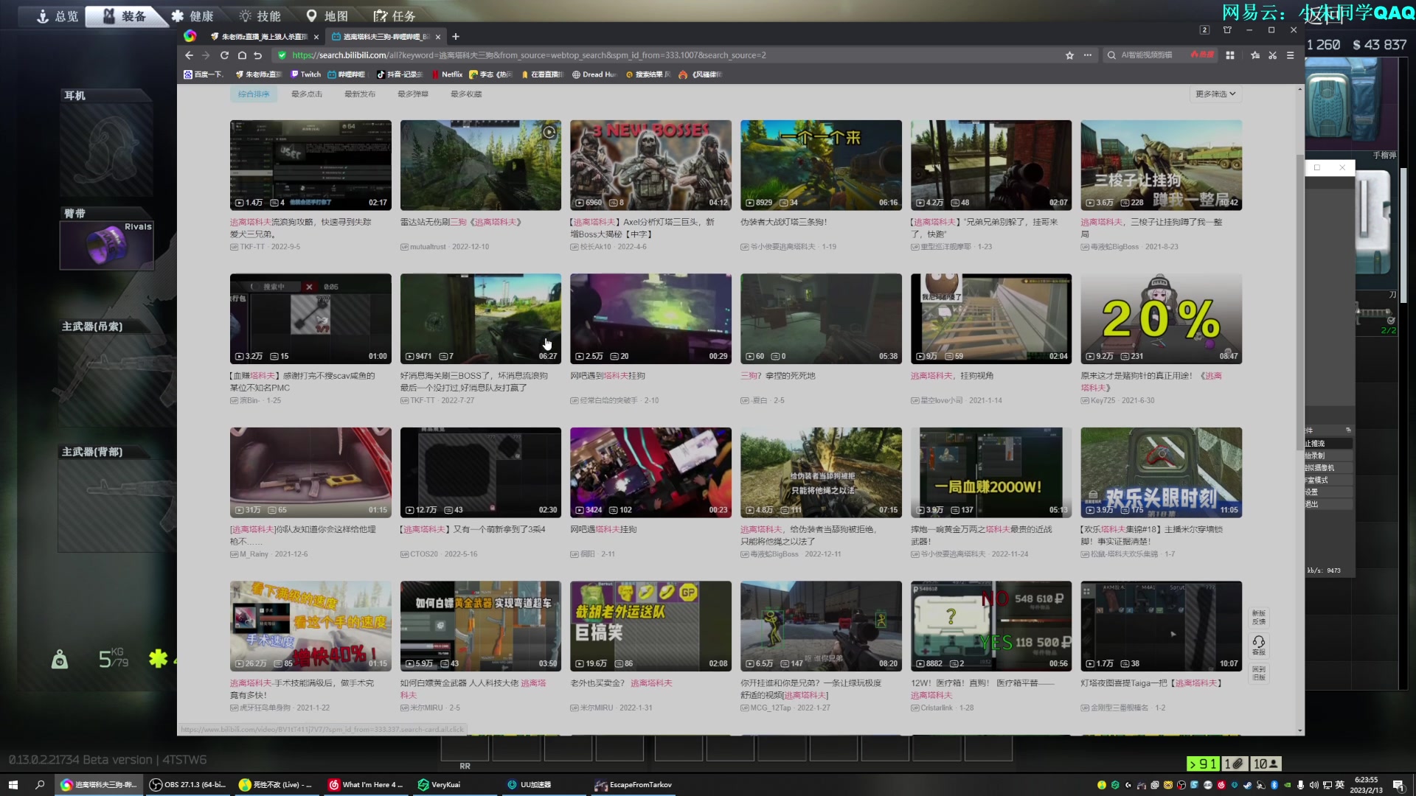Open the 截胡老外运送队 video thumbnail
This screenshot has height=796, width=1416.
(650, 626)
